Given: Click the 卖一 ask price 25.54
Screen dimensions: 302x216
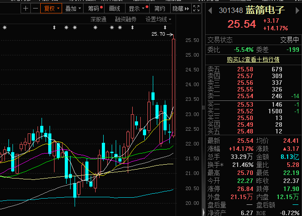Looking at the screenshot, I should pyautogui.click(x=245, y=96).
